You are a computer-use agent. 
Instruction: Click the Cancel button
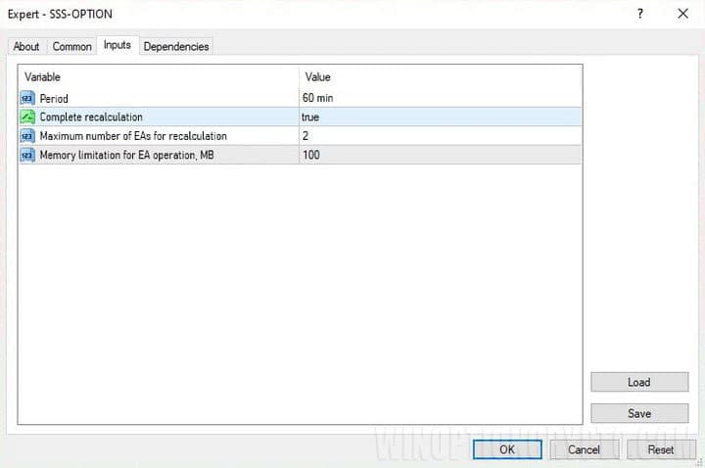pos(584,449)
